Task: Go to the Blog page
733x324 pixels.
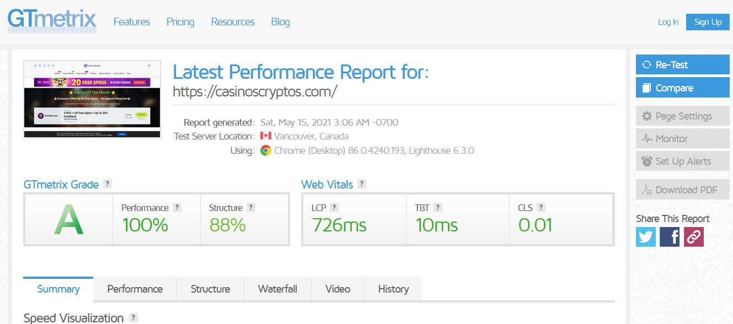Action: pos(280,22)
